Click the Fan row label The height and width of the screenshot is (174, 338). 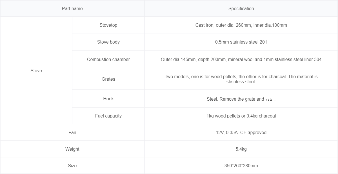(72, 132)
